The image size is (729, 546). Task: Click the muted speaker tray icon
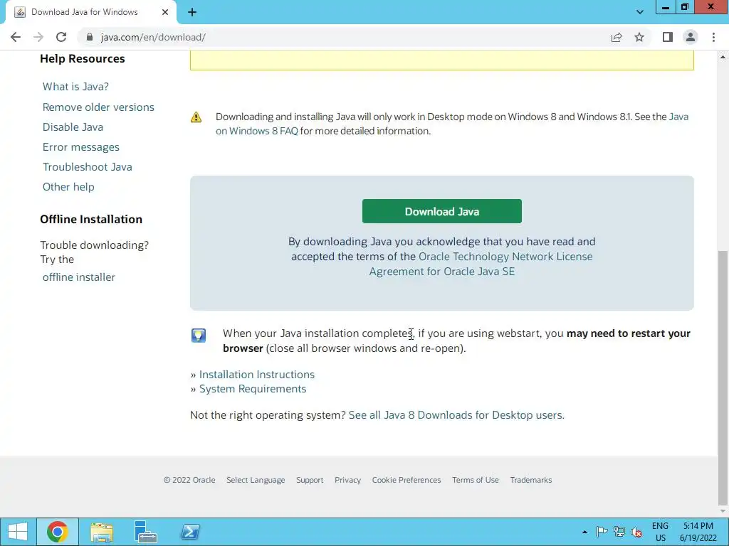(636, 532)
